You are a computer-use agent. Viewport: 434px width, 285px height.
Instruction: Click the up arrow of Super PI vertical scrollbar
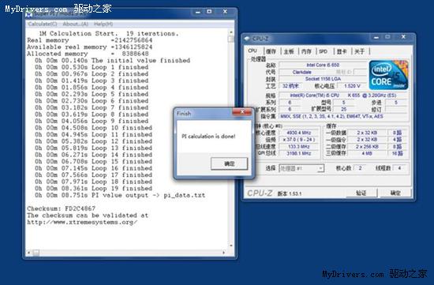coord(231,32)
